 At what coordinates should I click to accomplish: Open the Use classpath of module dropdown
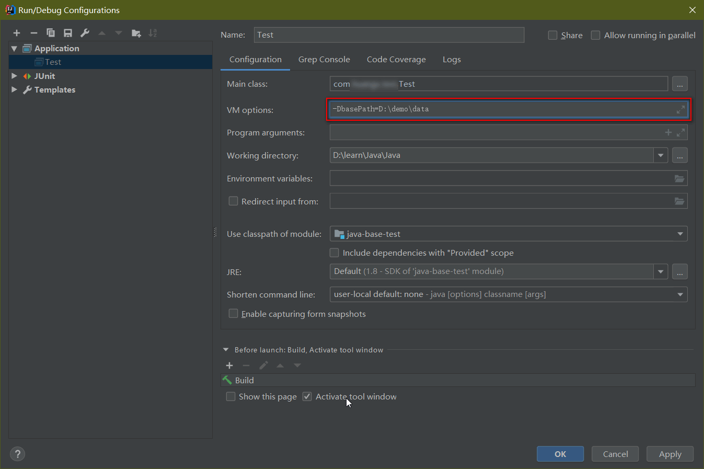pos(680,234)
